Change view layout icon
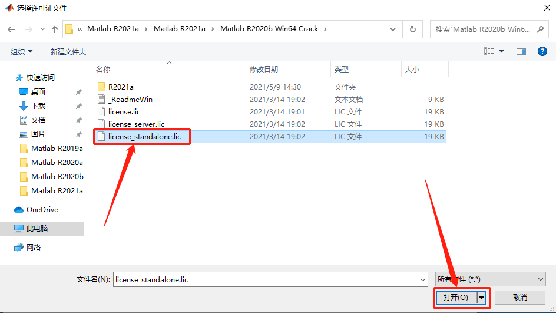Image resolution: width=556 pixels, height=313 pixels. click(x=489, y=51)
